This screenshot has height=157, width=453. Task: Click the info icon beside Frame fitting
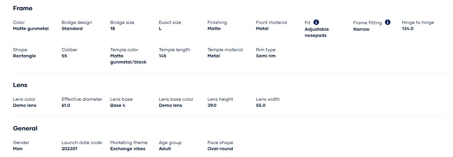pyautogui.click(x=388, y=22)
